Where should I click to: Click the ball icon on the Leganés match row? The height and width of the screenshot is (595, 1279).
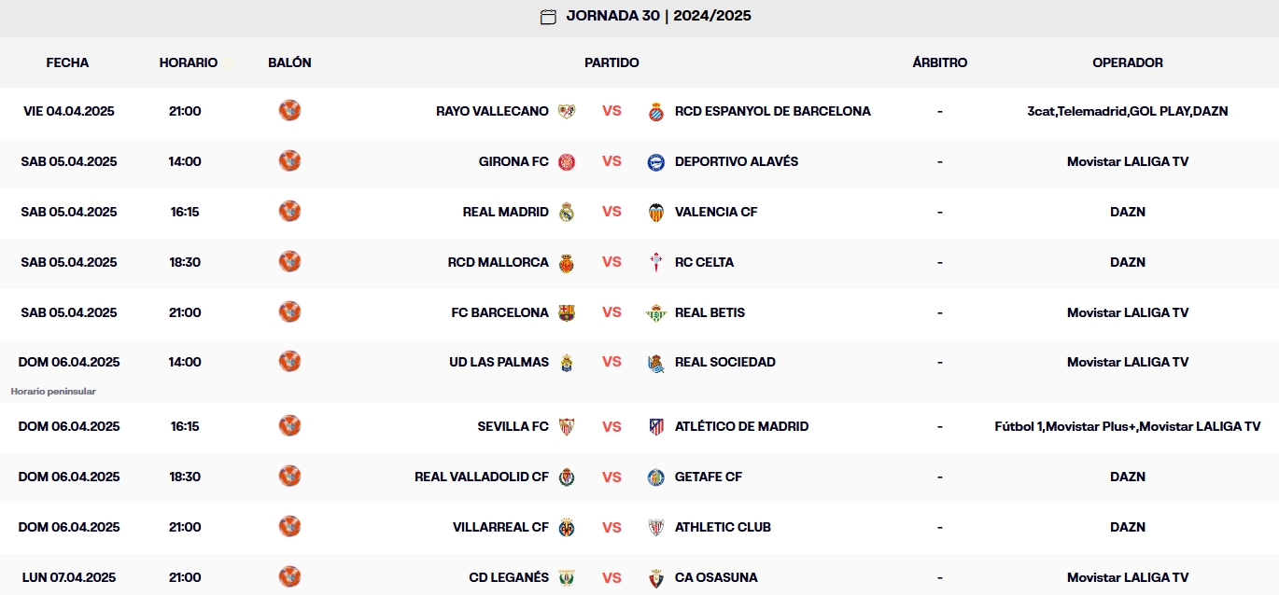pyautogui.click(x=289, y=576)
